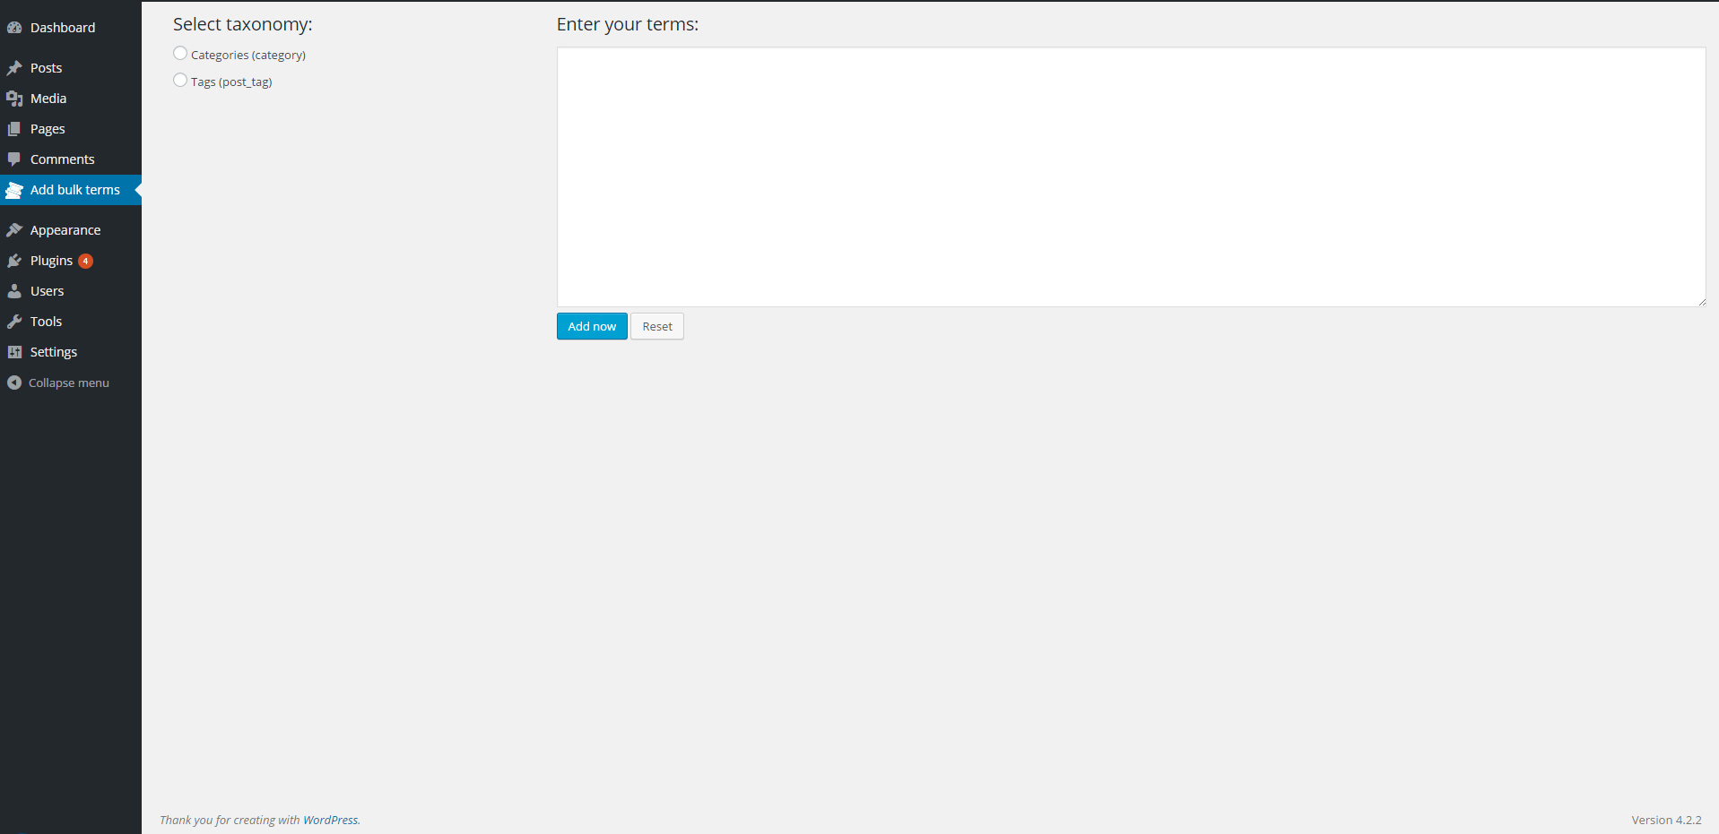This screenshot has width=1719, height=834.
Task: Select the Categories (category) radio button
Action: pos(180,54)
